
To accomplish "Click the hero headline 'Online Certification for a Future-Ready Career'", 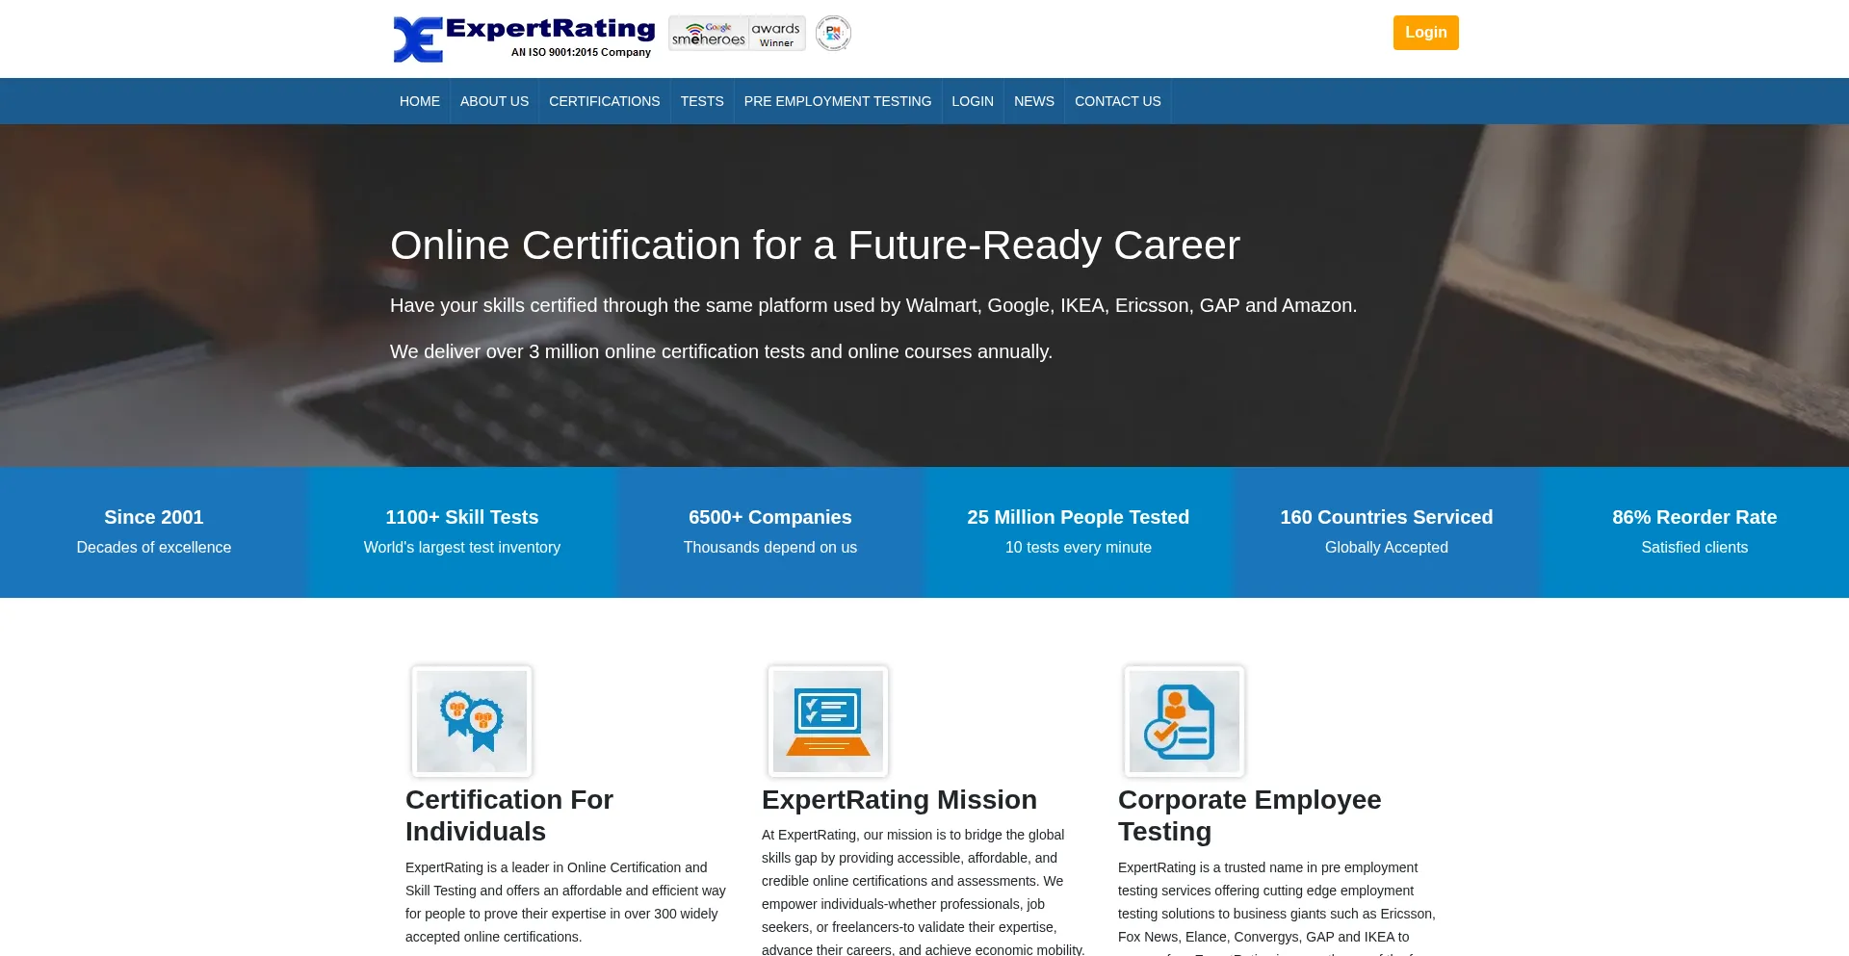I will pyautogui.click(x=815, y=245).
